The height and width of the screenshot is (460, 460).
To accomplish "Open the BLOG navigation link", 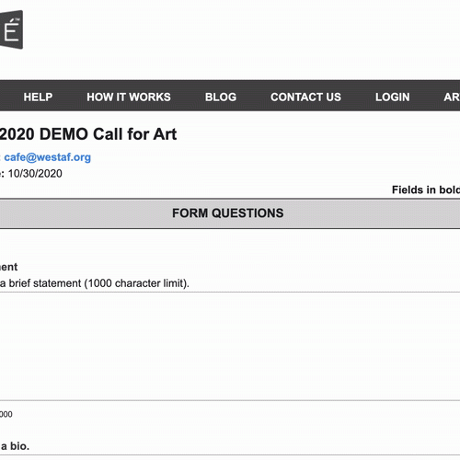I will click(x=221, y=97).
